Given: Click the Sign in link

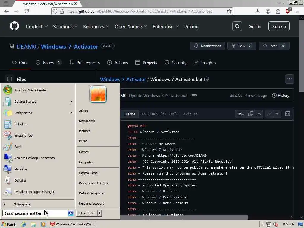Looking at the screenshot, I should click(x=255, y=26).
